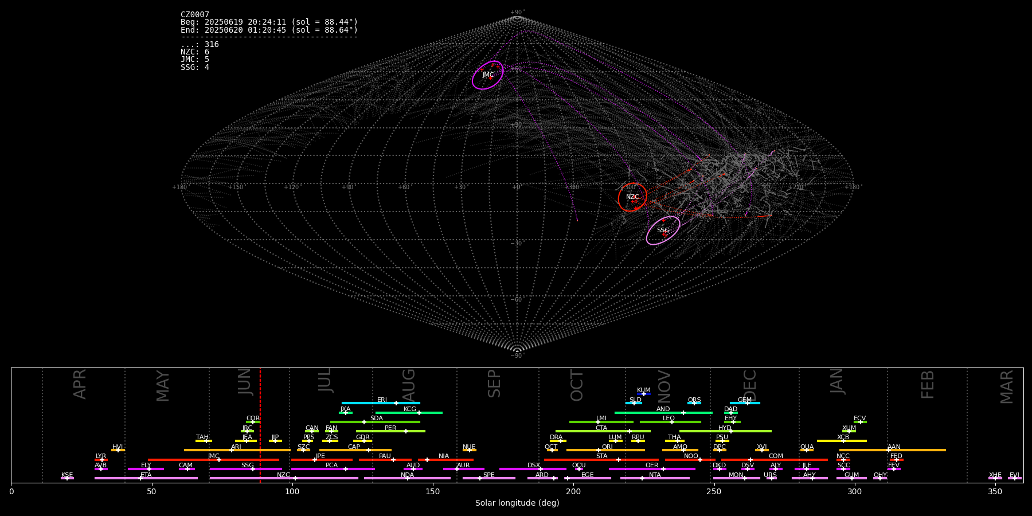Viewport: 1032px width, 516px height.
Task: Select the SSG radiant ellipse on sky map
Action: (663, 230)
